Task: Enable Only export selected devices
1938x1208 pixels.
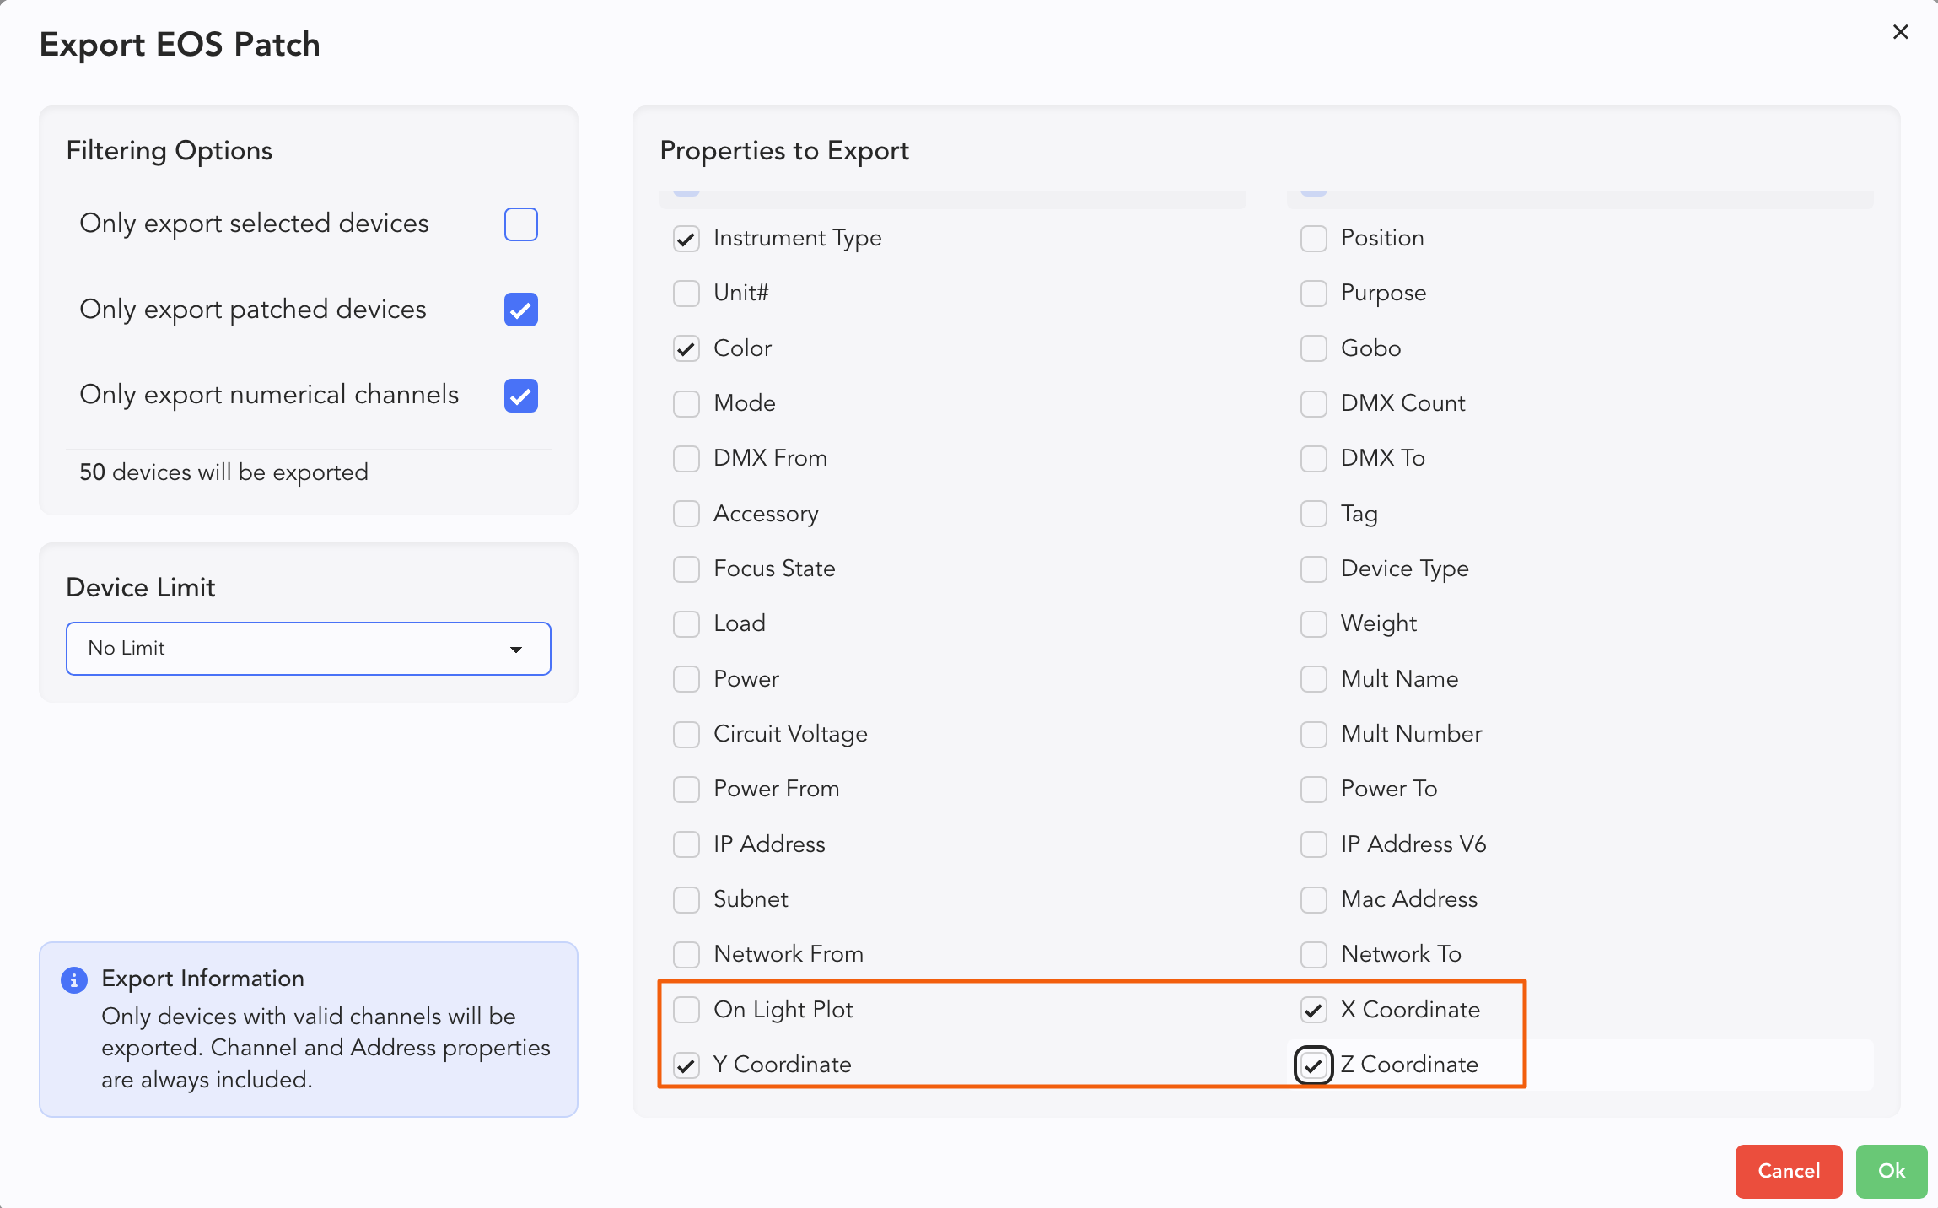Action: [x=520, y=224]
